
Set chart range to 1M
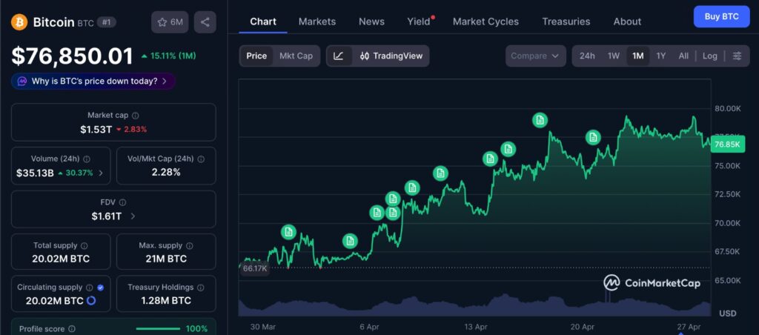pos(638,56)
